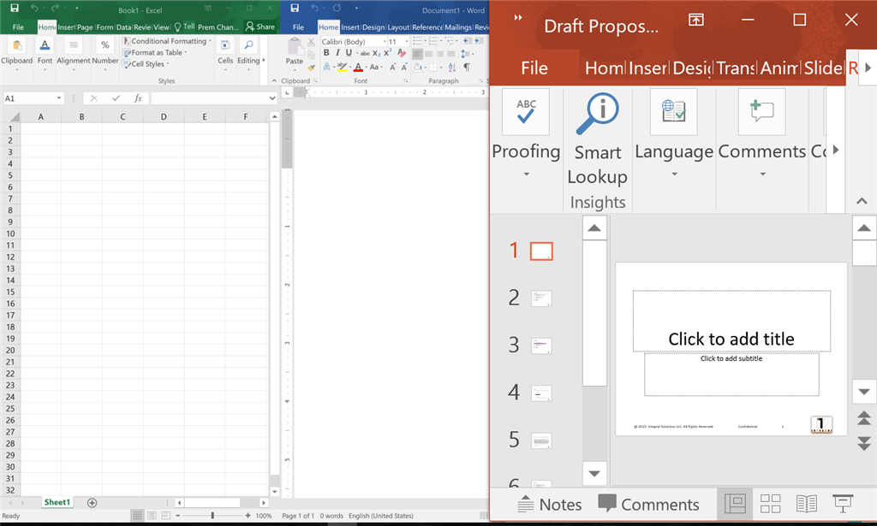Click the Excel zoom slider
The image size is (877, 526).
coord(212,516)
